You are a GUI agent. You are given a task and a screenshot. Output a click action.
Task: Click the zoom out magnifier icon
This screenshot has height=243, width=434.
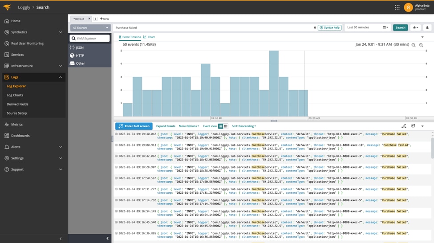click(414, 45)
